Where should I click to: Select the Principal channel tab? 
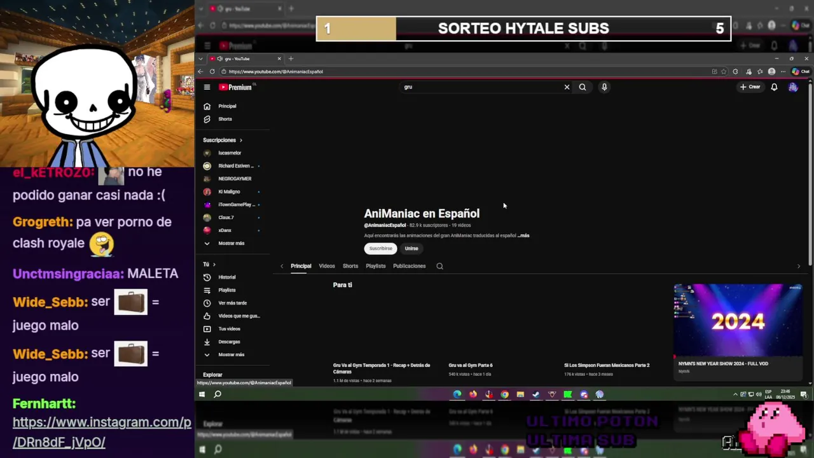coord(301,266)
